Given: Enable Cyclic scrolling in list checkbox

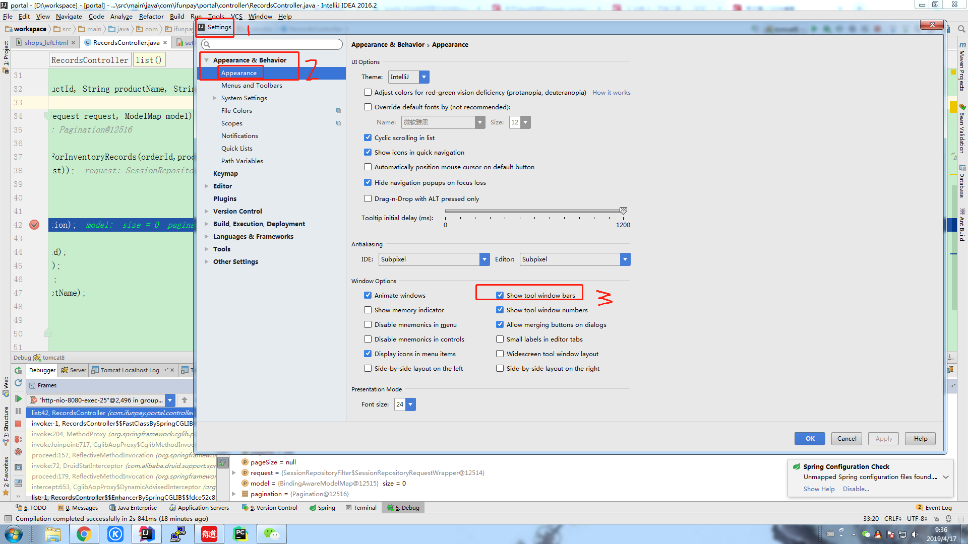Looking at the screenshot, I should pyautogui.click(x=368, y=138).
